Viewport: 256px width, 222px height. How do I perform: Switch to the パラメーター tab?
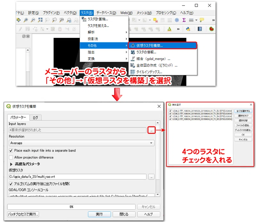(18, 117)
